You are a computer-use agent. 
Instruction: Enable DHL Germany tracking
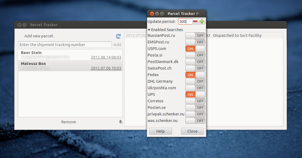[x=195, y=81]
